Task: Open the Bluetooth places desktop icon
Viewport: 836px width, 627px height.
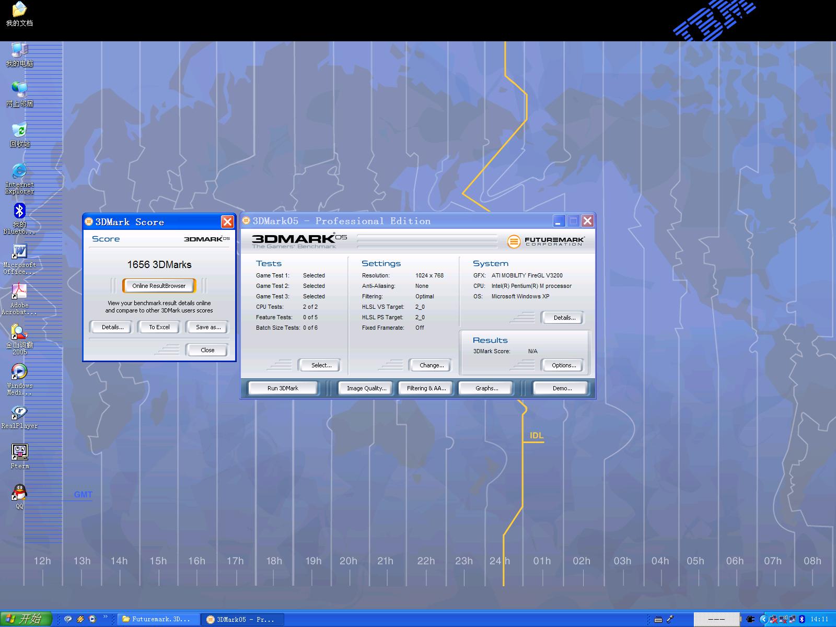Action: (x=19, y=212)
